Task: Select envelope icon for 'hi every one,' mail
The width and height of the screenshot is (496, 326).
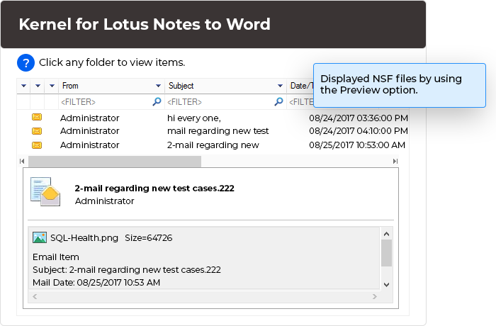Action: (37, 118)
